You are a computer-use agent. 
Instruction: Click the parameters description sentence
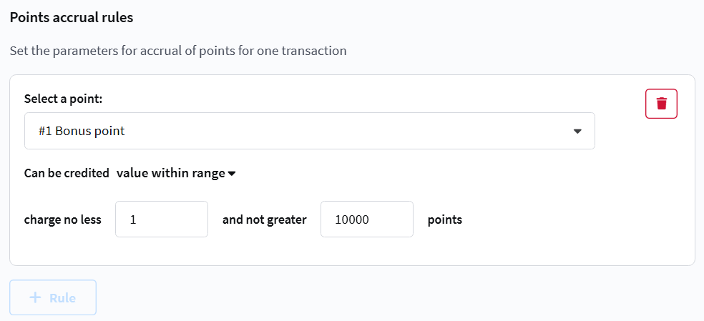click(178, 51)
